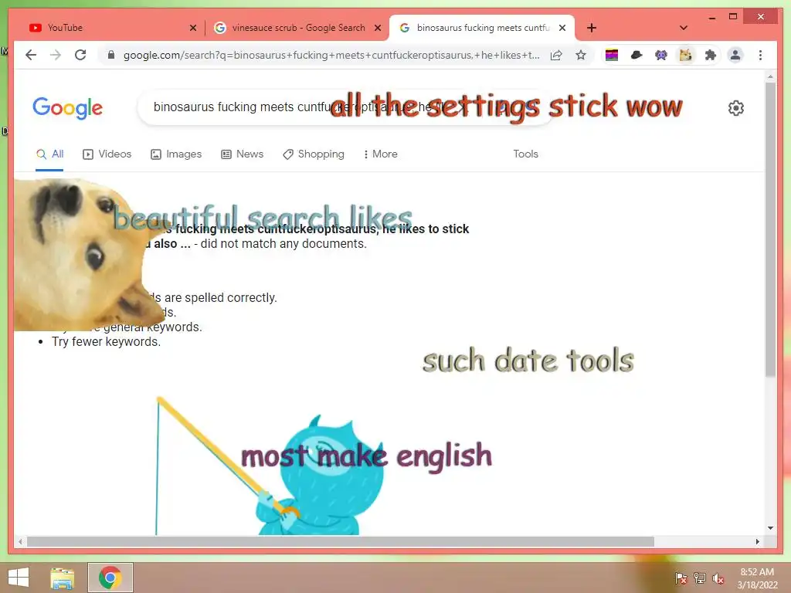Maximize the Chrome window
The height and width of the screenshot is (593, 791).
click(x=733, y=17)
